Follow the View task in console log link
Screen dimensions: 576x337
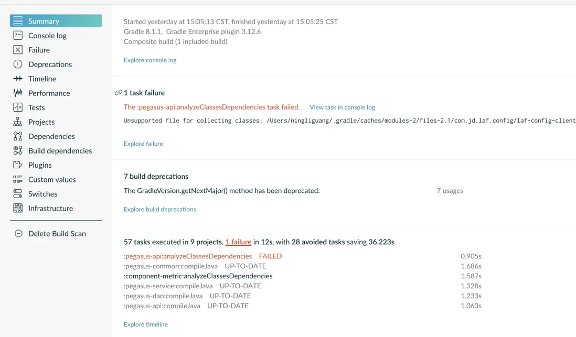pyautogui.click(x=342, y=107)
